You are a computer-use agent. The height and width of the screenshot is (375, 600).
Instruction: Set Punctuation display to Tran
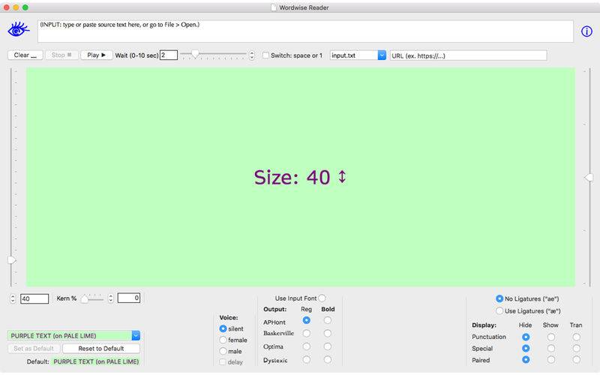pyautogui.click(x=576, y=337)
